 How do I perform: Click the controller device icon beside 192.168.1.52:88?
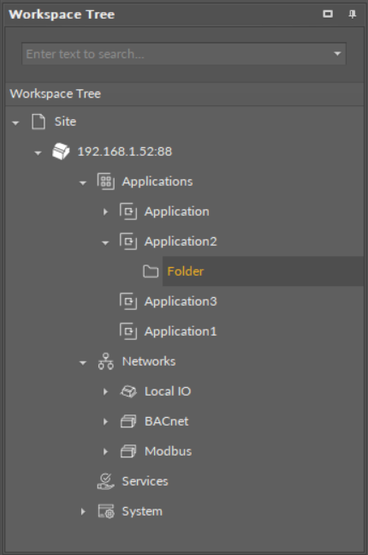pyautogui.click(x=61, y=152)
